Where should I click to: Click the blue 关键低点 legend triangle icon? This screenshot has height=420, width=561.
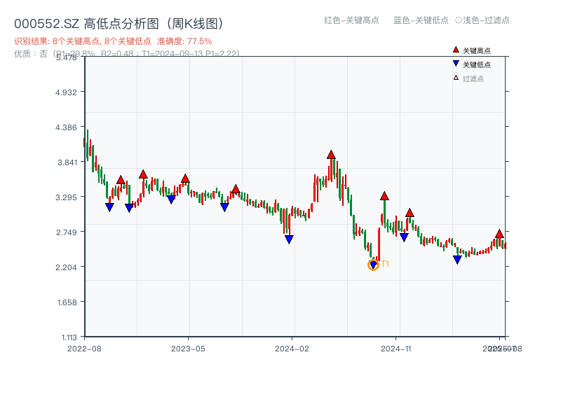pyautogui.click(x=456, y=64)
